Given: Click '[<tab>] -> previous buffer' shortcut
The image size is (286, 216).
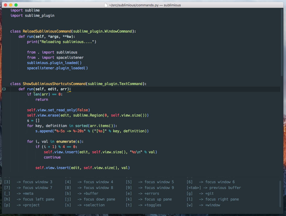Looking at the screenshot, I should tap(214, 188).
